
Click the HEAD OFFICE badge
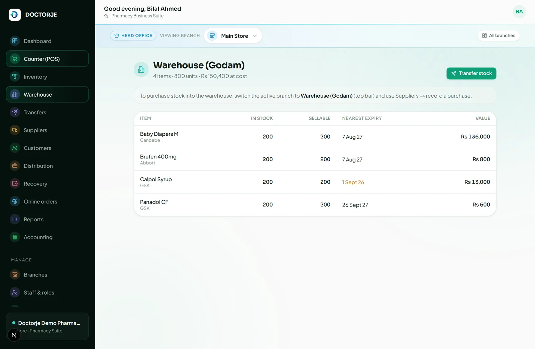(133, 36)
